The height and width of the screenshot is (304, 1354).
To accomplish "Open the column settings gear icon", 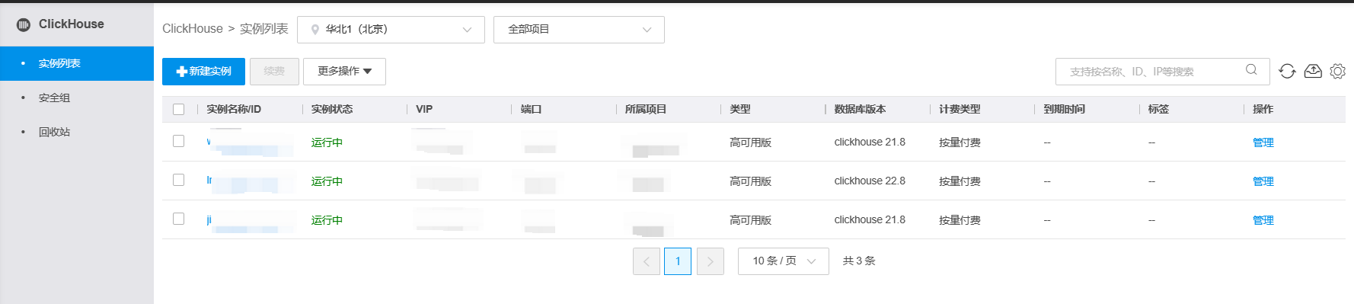I will point(1338,71).
